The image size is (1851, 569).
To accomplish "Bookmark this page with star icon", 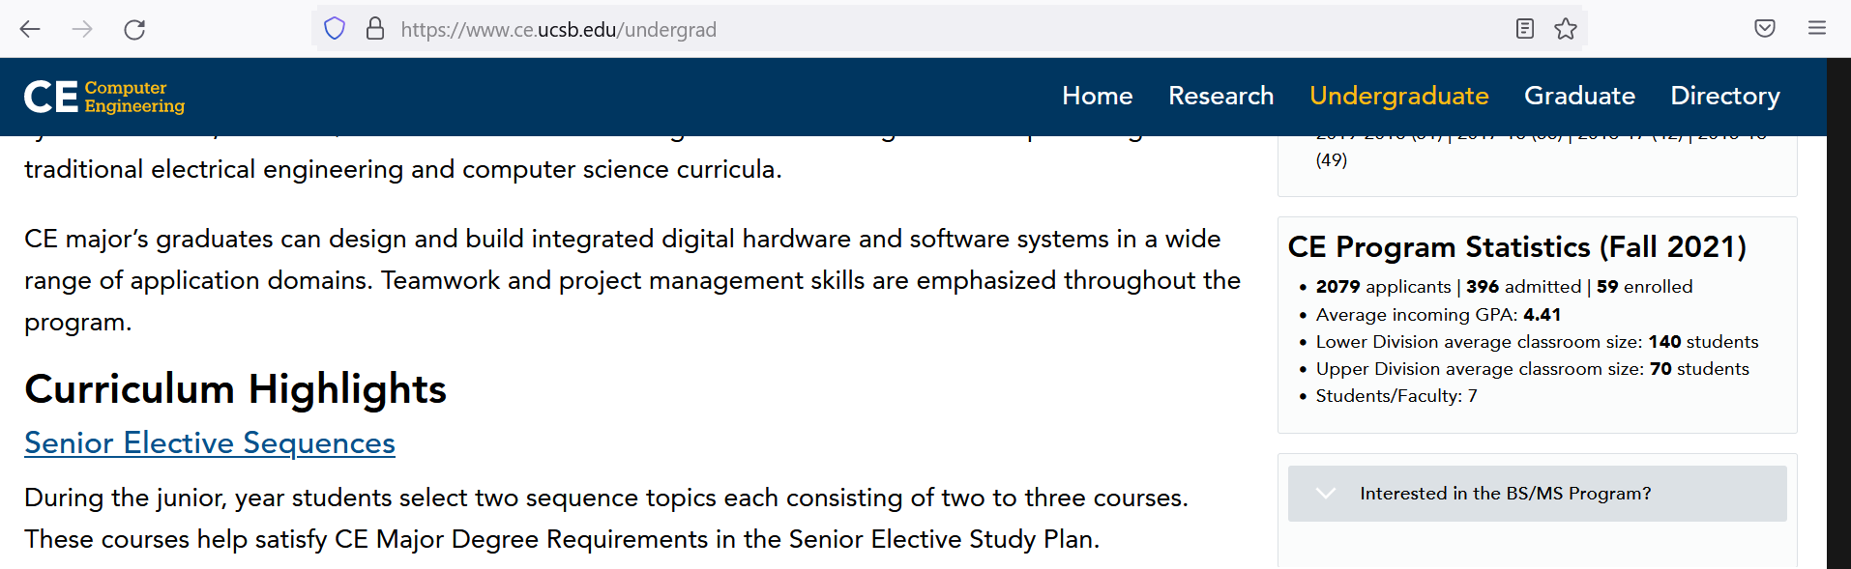I will pos(1566,29).
